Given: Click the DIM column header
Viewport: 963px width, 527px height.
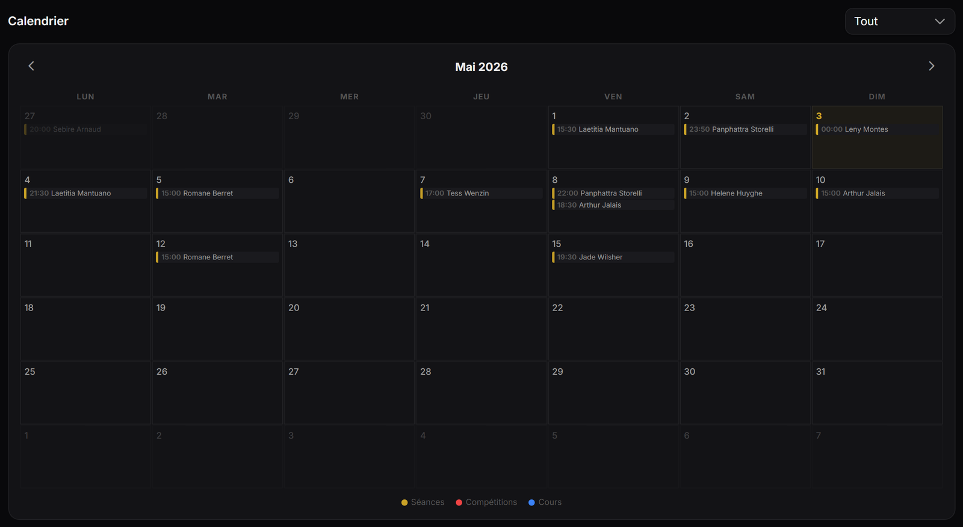Looking at the screenshot, I should click(877, 97).
